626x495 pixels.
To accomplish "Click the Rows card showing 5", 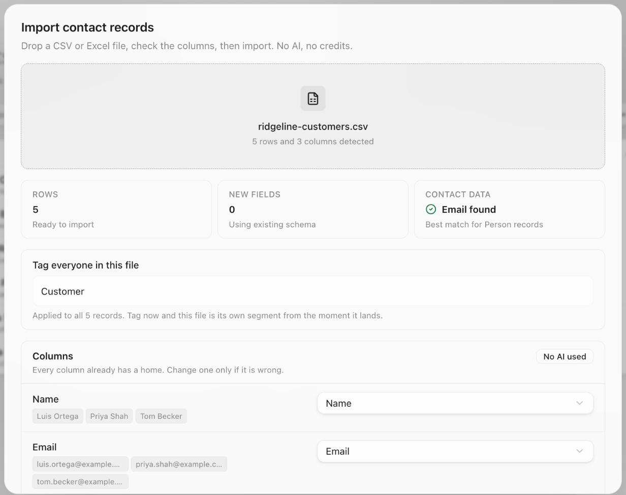I will click(116, 209).
